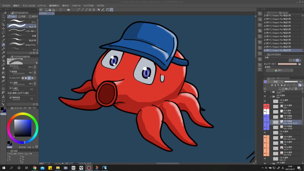Toggle visibility of the cap shade layer
The image size is (304, 171).
pos(265,117)
